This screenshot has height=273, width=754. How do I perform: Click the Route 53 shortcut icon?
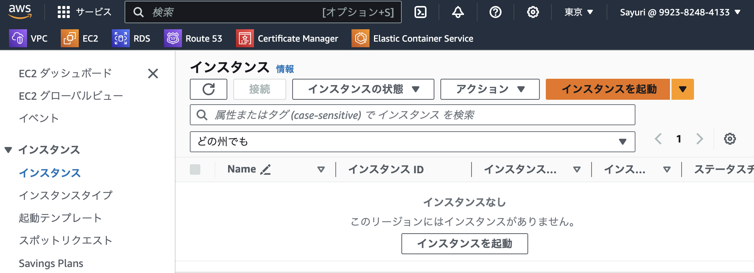pos(173,38)
